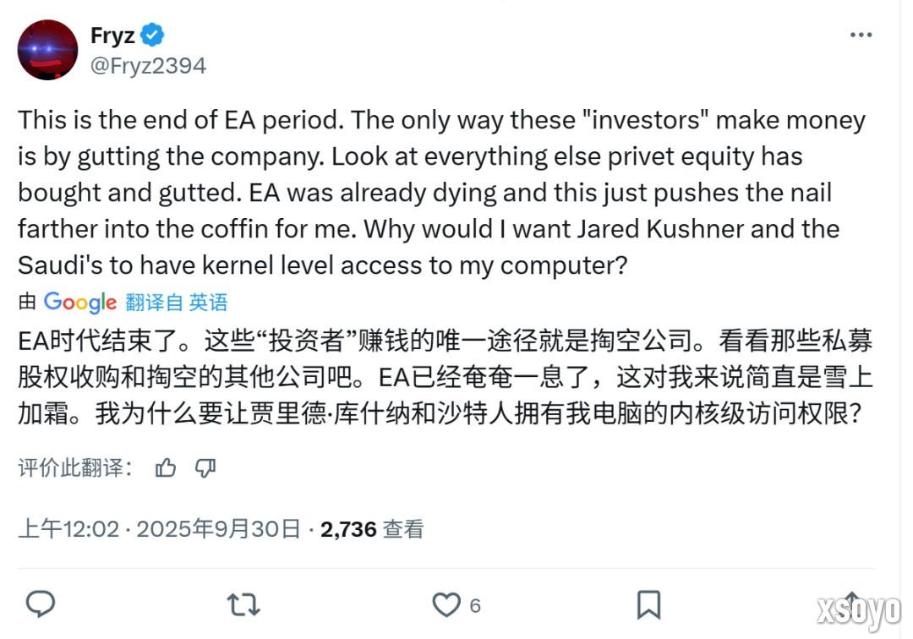Bookmark this tweet
The width and height of the screenshot is (913, 639).
point(649,604)
